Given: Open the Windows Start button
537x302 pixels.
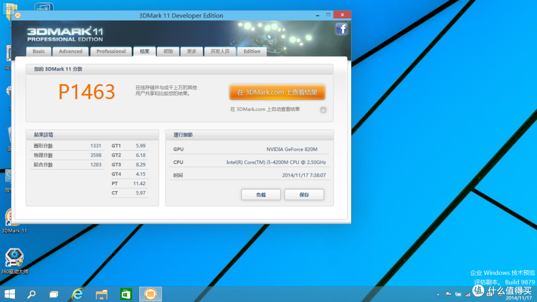Looking at the screenshot, I should click(x=9, y=294).
